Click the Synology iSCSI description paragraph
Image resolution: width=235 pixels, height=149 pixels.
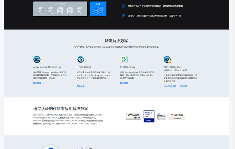tap(68, 119)
